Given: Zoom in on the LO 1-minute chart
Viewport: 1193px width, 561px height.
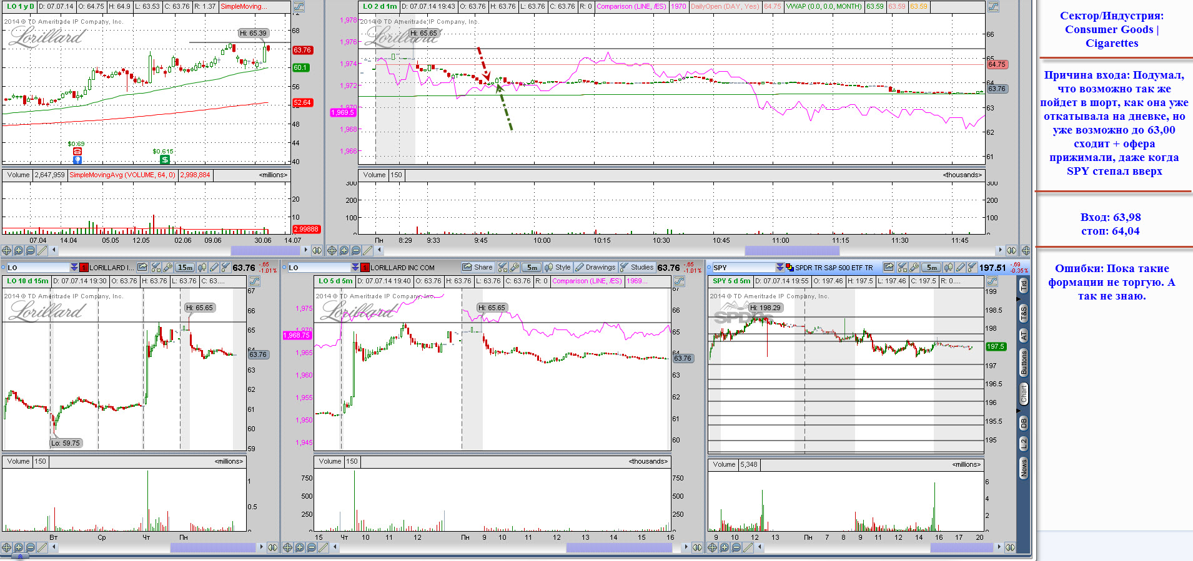Looking at the screenshot, I should click(344, 250).
